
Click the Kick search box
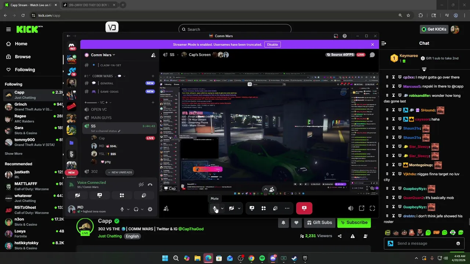click(235, 29)
